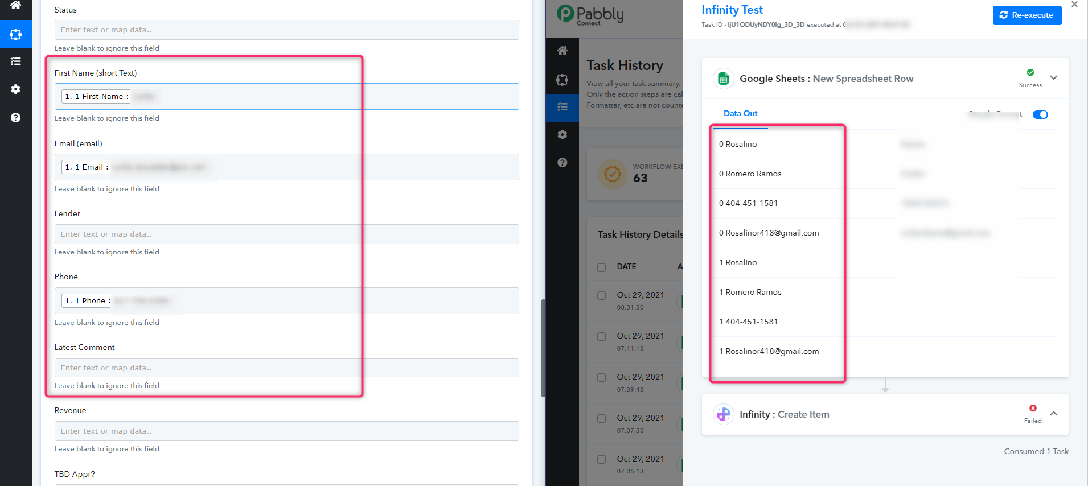Click the Google Sheets app icon
1088x486 pixels.
coord(724,79)
